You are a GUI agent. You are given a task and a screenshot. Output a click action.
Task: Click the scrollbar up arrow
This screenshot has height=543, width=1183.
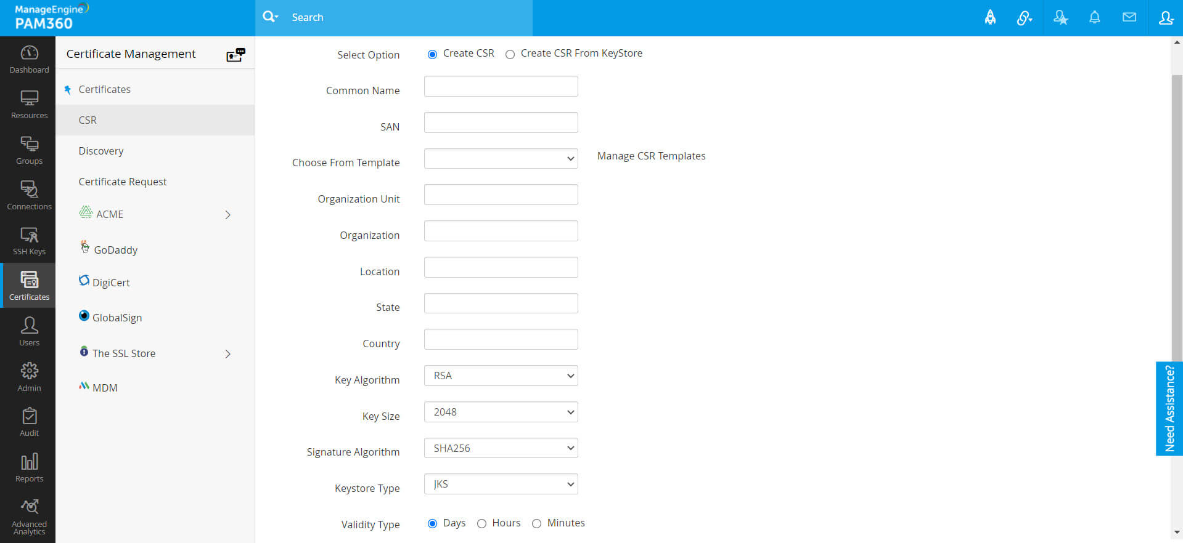1177,42
